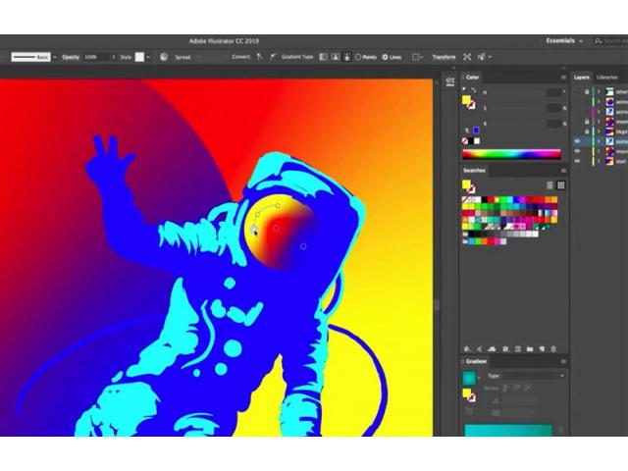Click the Opacity label link
This screenshot has width=628, height=471.
[x=71, y=57]
